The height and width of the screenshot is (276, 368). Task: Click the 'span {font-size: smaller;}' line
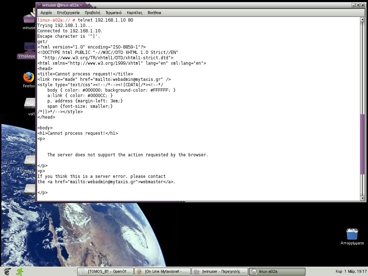(x=80, y=106)
